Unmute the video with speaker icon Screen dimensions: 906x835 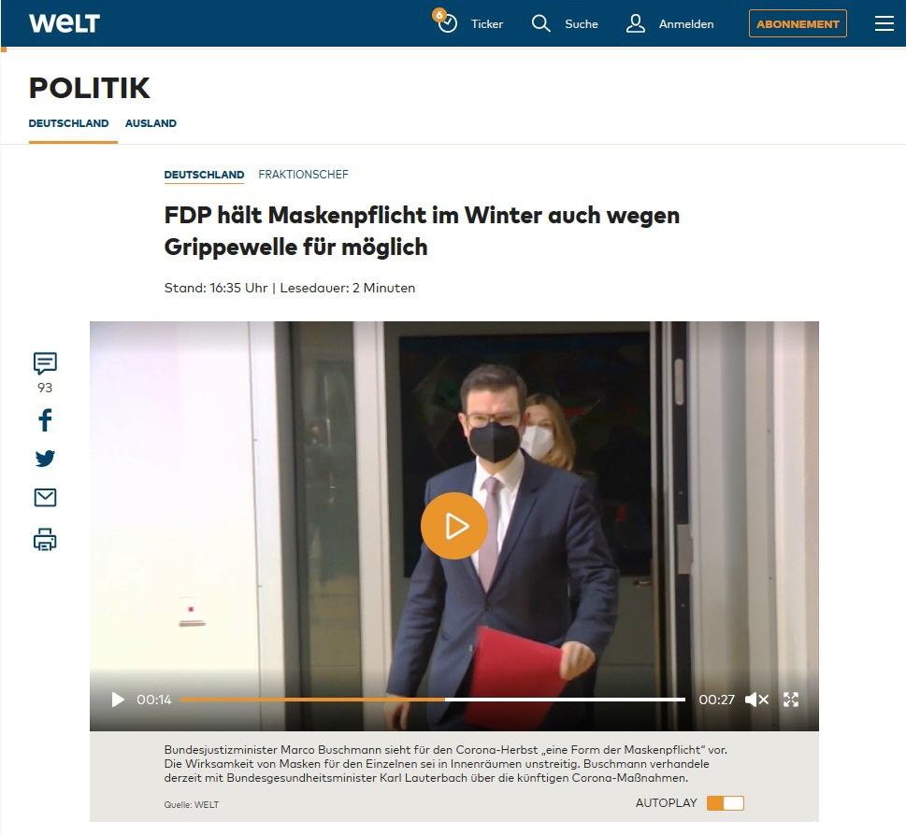(x=757, y=700)
